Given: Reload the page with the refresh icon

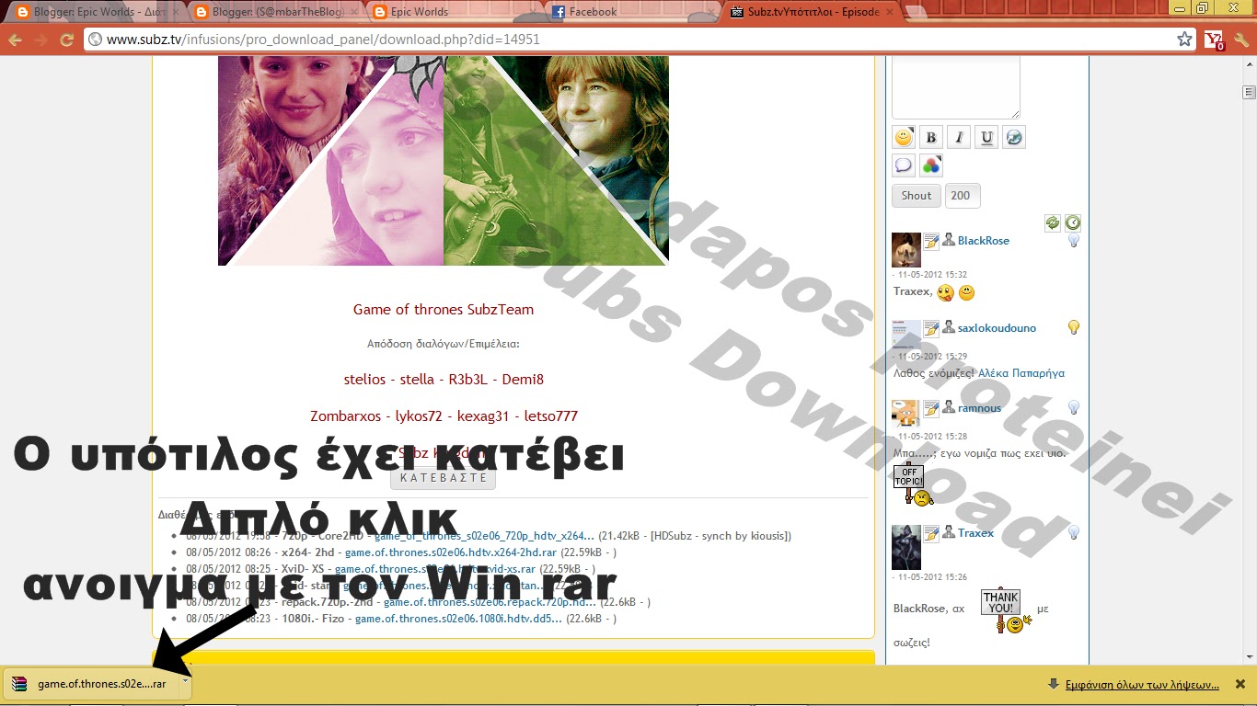Looking at the screenshot, I should point(66,40).
